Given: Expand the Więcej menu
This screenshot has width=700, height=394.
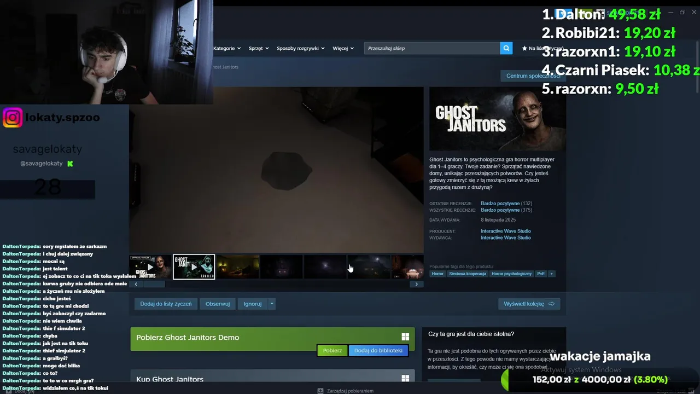Looking at the screenshot, I should coord(343,48).
